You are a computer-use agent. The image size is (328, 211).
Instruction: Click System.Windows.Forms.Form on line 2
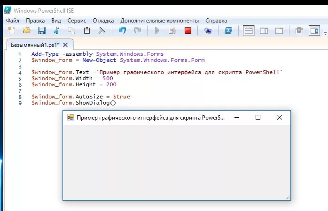click(162, 60)
